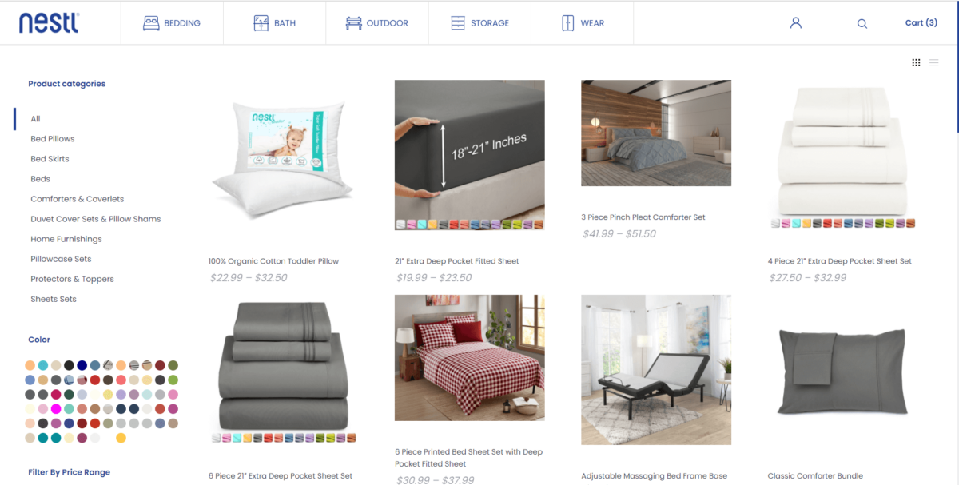The image size is (959, 485).
Task: Click the Bedding bed icon
Action: (151, 23)
